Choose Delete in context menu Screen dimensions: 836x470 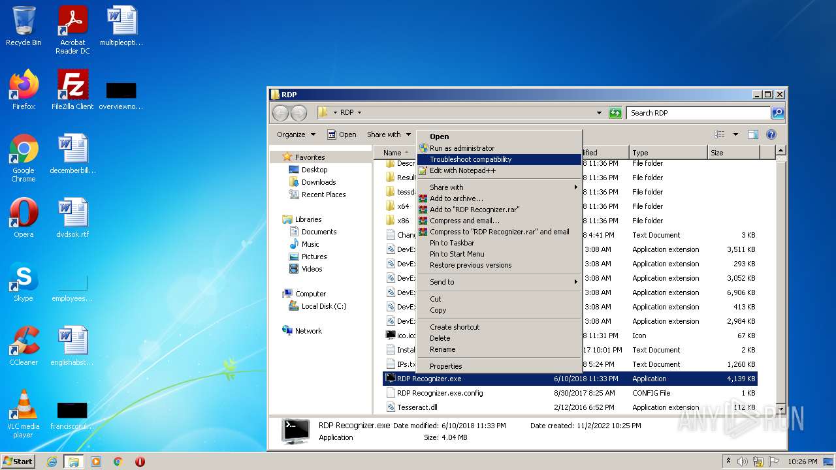pyautogui.click(x=499, y=338)
